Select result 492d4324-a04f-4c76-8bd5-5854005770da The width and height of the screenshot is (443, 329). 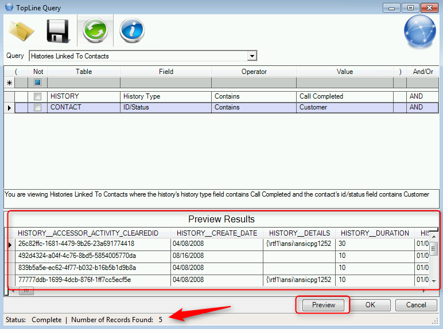(92, 256)
